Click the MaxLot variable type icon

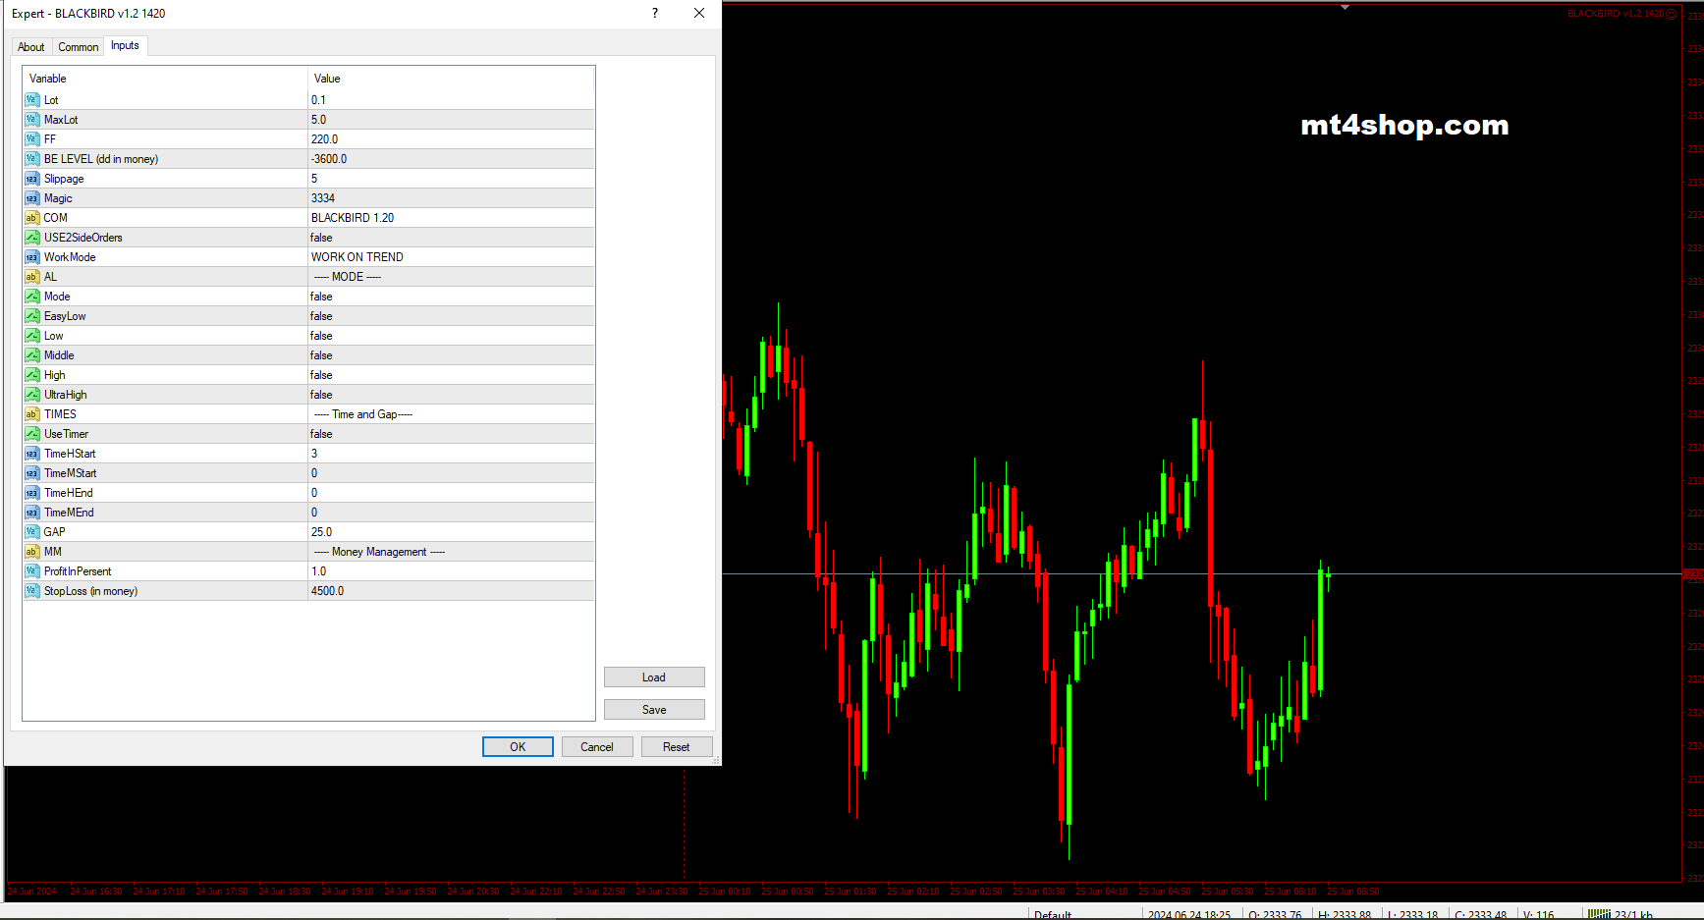tap(32, 120)
